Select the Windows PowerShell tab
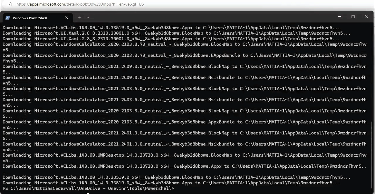Screen dimensions: 375x194 pos(30,18)
